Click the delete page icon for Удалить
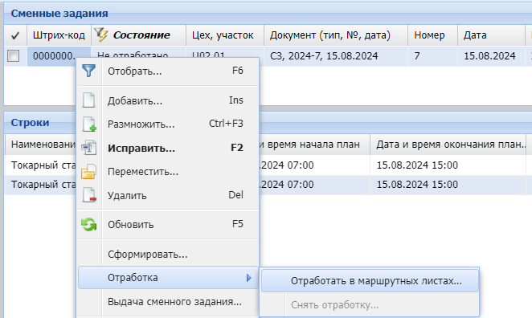532x318 pixels. point(89,195)
